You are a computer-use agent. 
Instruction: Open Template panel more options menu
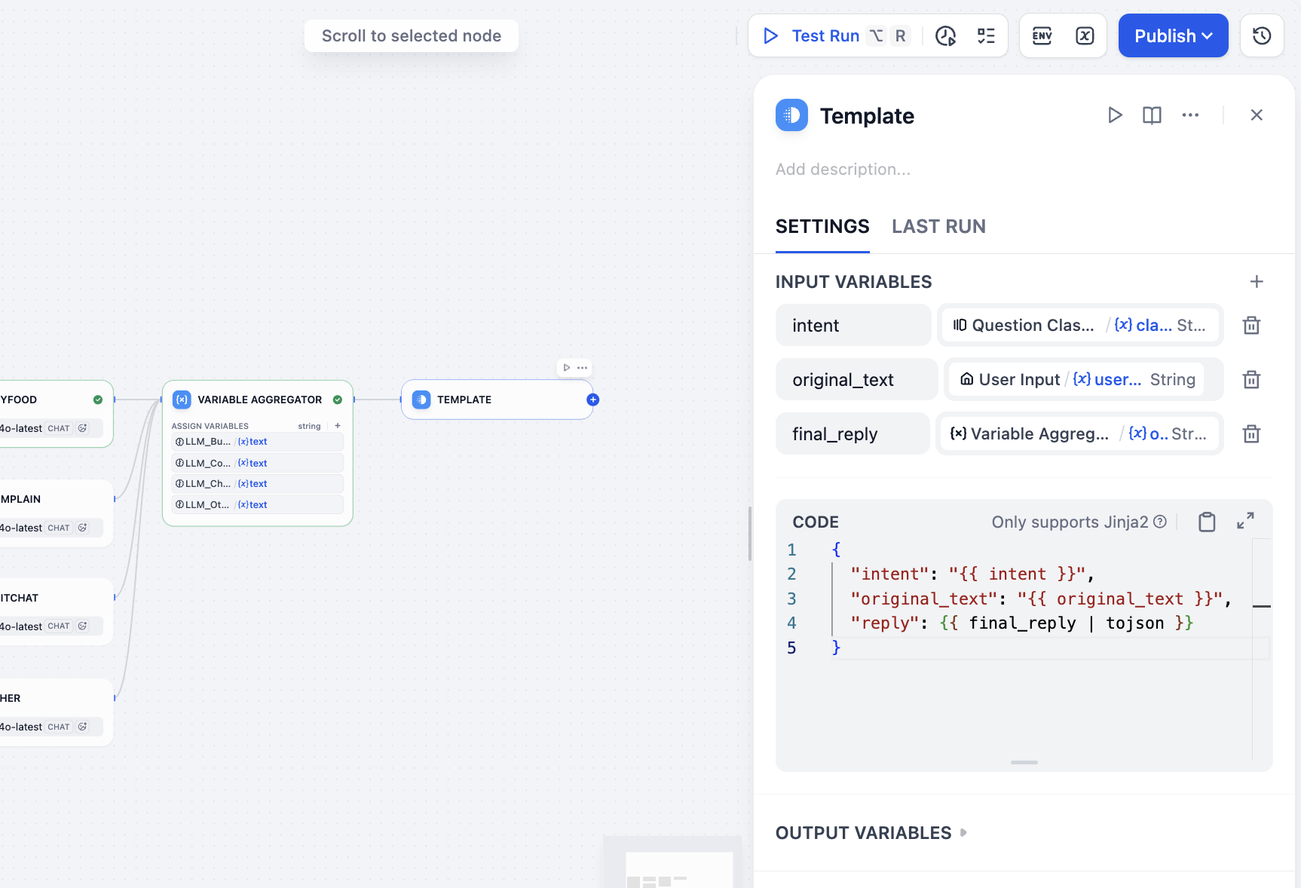point(1190,115)
